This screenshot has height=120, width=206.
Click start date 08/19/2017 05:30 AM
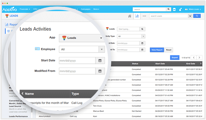coord(164,116)
